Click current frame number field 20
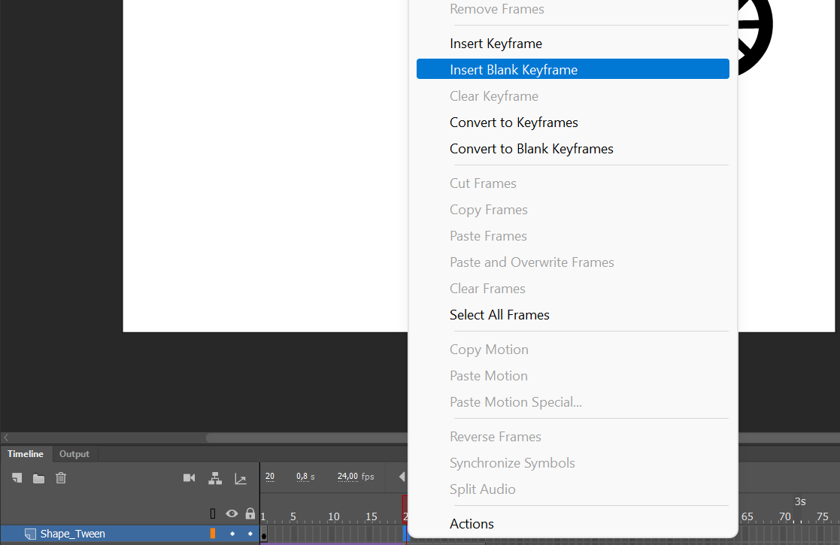The image size is (840, 545). coord(270,477)
